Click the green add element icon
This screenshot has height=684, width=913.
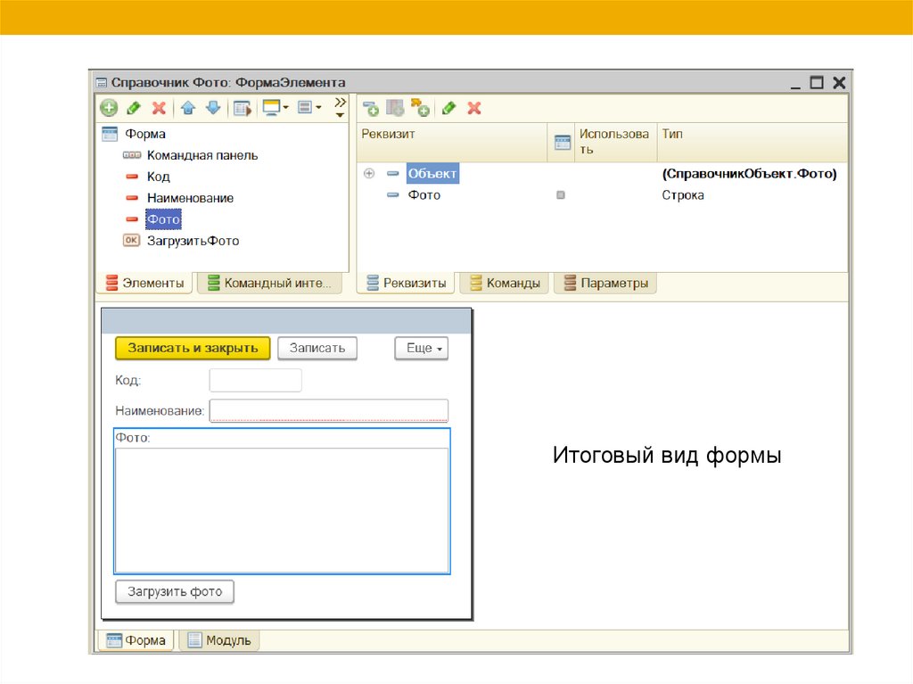(109, 108)
